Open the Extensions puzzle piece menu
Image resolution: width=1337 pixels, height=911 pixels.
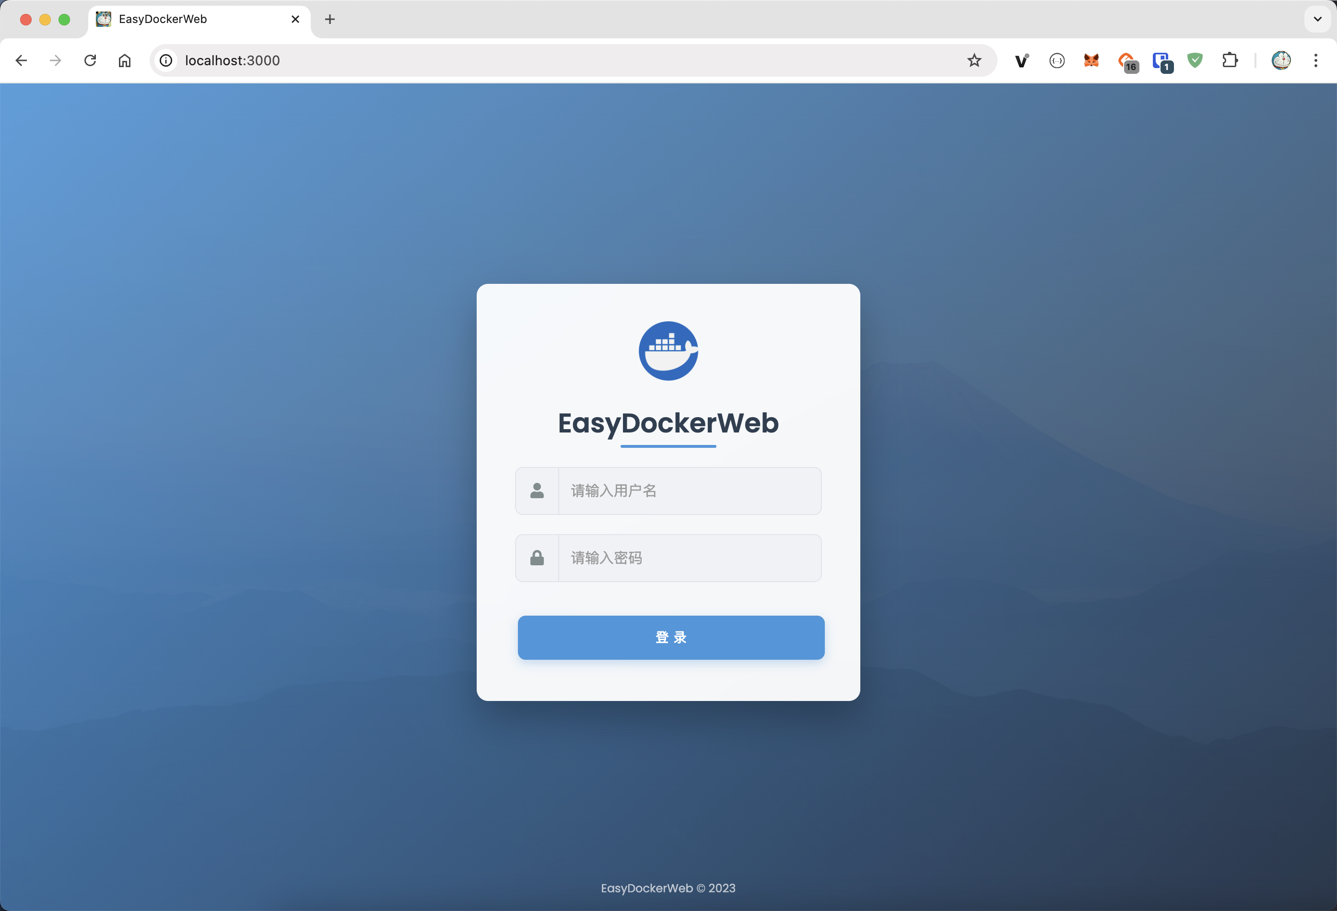coord(1230,60)
